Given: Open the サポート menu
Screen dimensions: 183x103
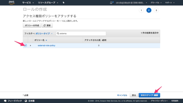Looking at the screenshot, I should click(170, 3).
